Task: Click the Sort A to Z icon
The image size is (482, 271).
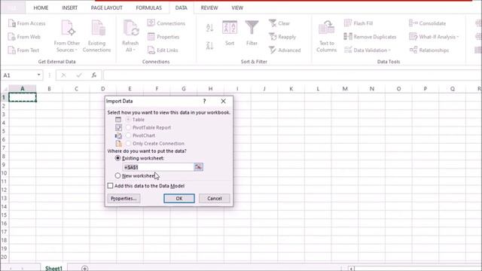Action: [209, 28]
